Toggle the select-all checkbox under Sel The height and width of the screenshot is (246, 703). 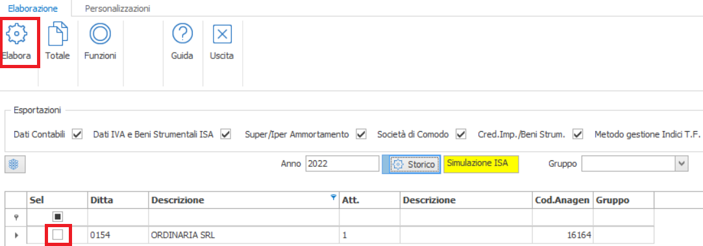pyautogui.click(x=57, y=217)
